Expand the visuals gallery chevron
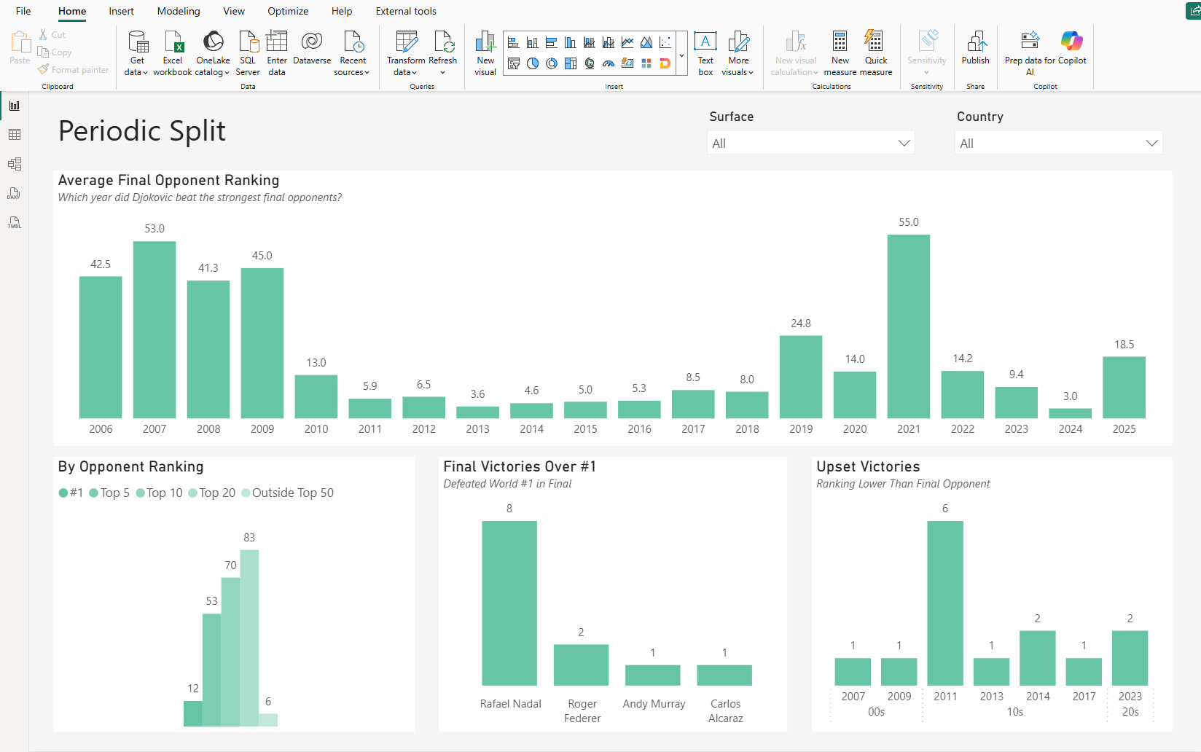Viewport: 1201px width, 752px height. coord(681,55)
